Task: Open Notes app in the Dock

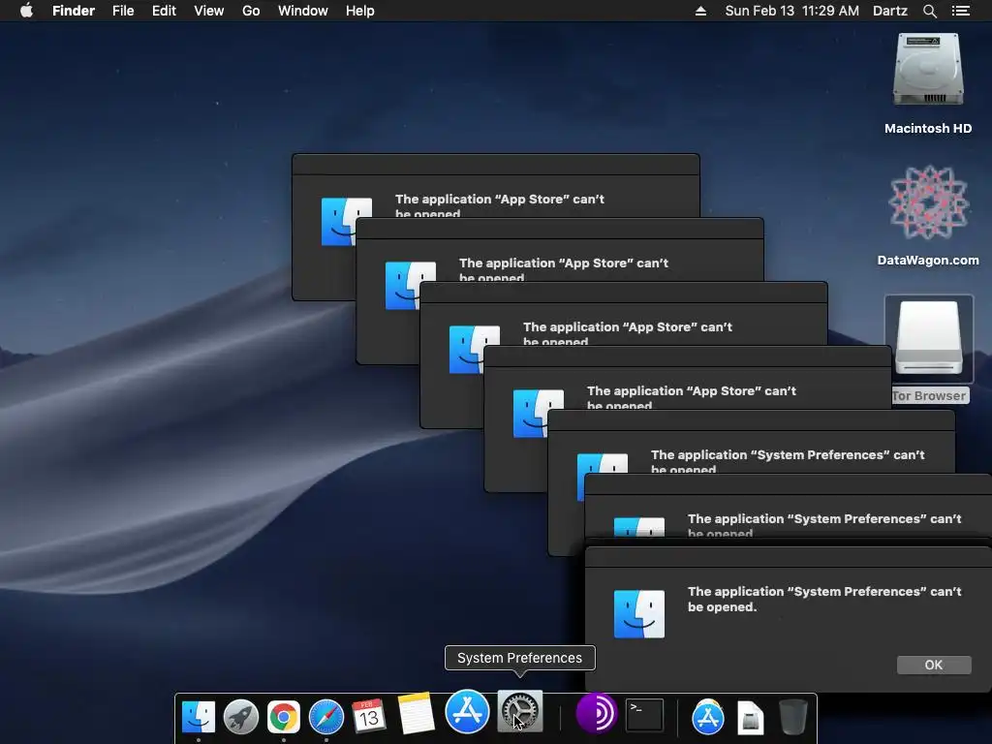Action: pos(415,714)
